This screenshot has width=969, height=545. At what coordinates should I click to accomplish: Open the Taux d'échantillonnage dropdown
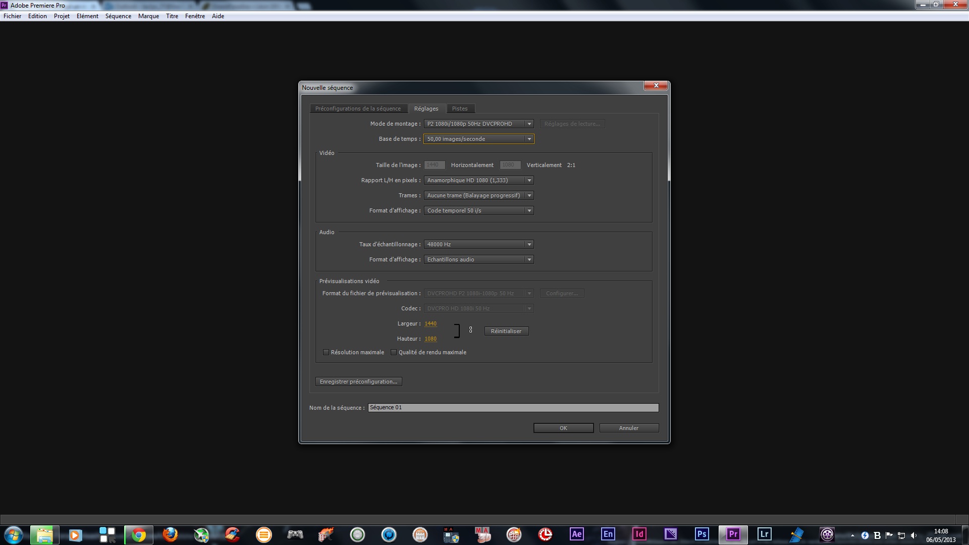click(478, 244)
